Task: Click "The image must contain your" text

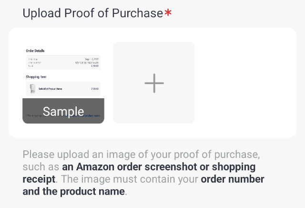Action: point(129,180)
